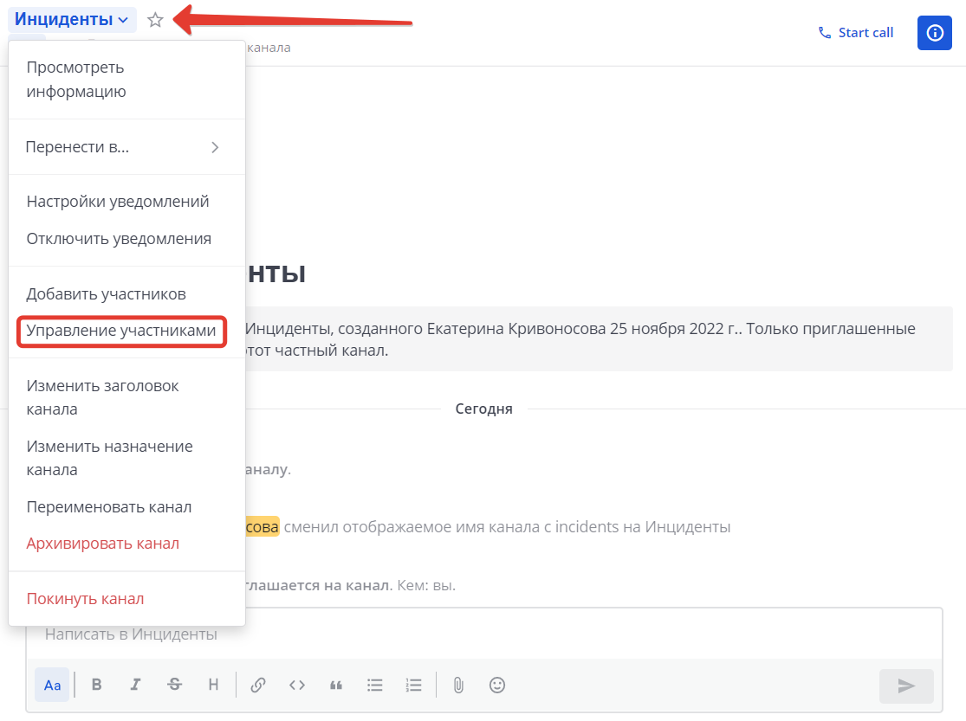
Task: Toggle the Aa formatting options visibility
Action: click(52, 685)
